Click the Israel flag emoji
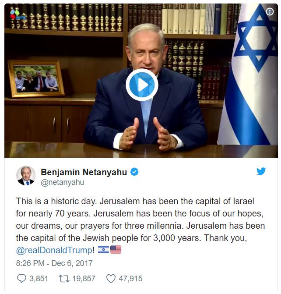281x294 pixels. coord(103,250)
